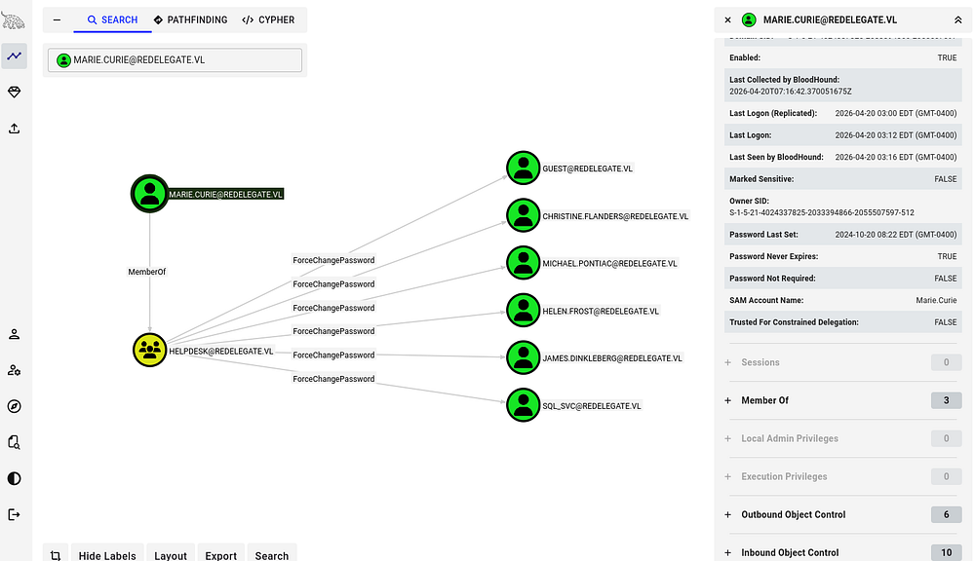Collapse the MARIE.CURIE details panel header chevron

[x=957, y=19]
